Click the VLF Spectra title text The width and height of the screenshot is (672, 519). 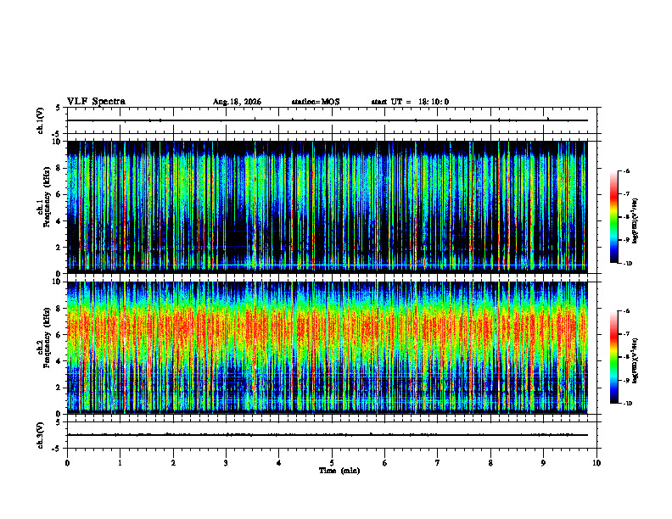[96, 102]
